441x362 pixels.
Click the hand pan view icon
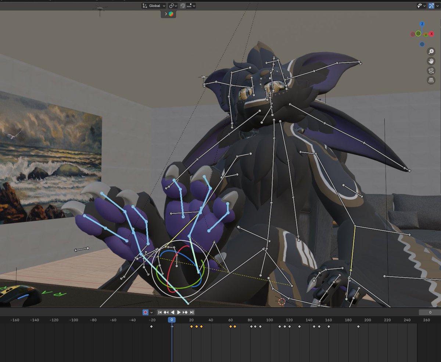click(431, 61)
